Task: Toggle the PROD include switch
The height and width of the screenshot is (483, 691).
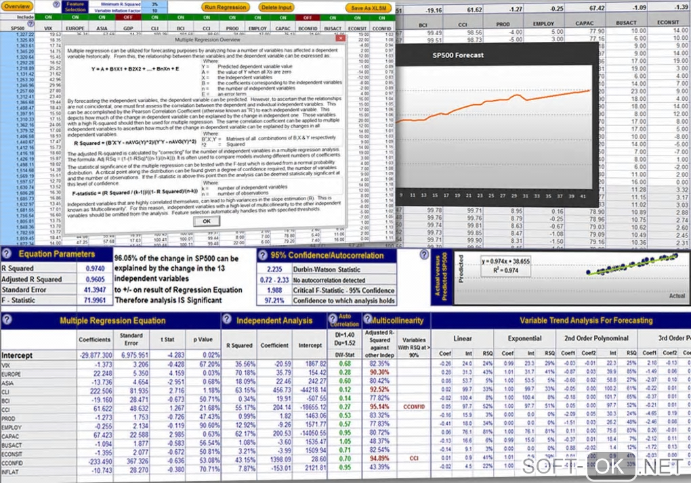Action: [x=232, y=18]
